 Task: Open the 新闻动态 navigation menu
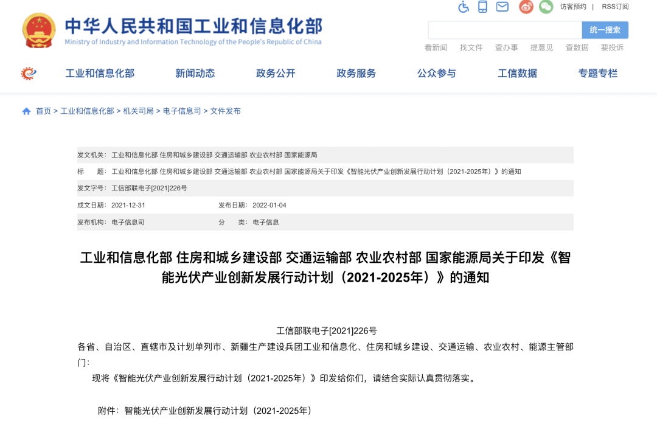(195, 73)
